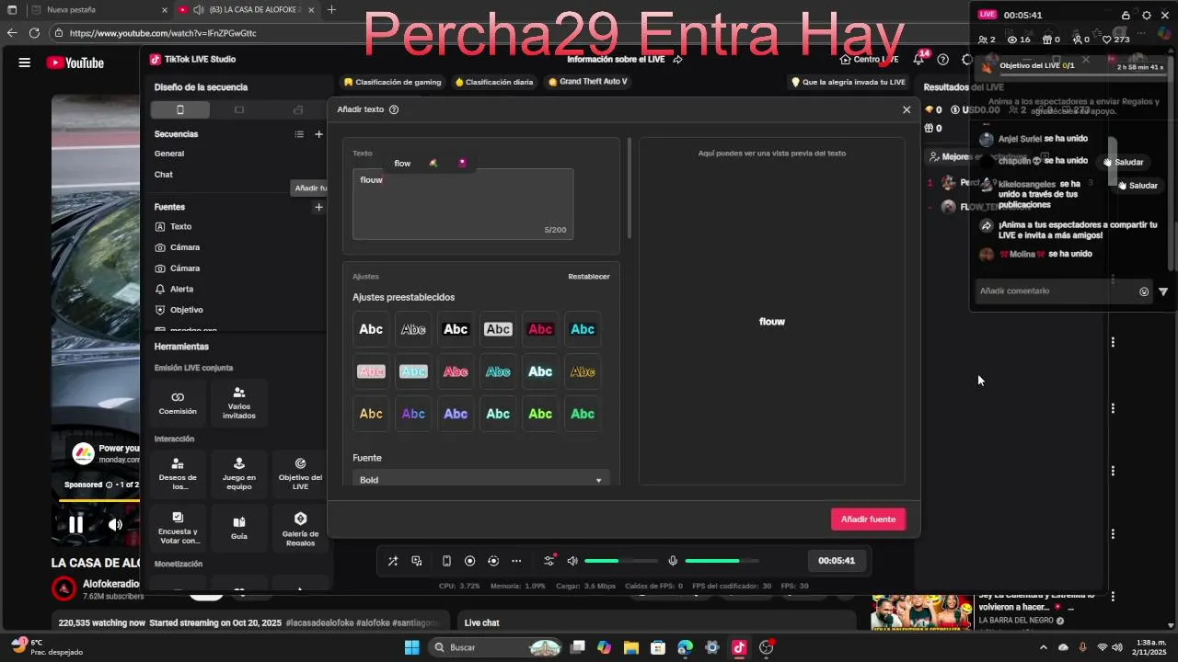The width and height of the screenshot is (1178, 662).
Task: Click the media music icon in bottom toolbar
Action: (x=417, y=561)
